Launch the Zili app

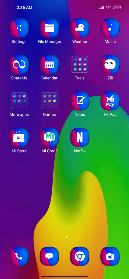pyautogui.click(x=110, y=64)
